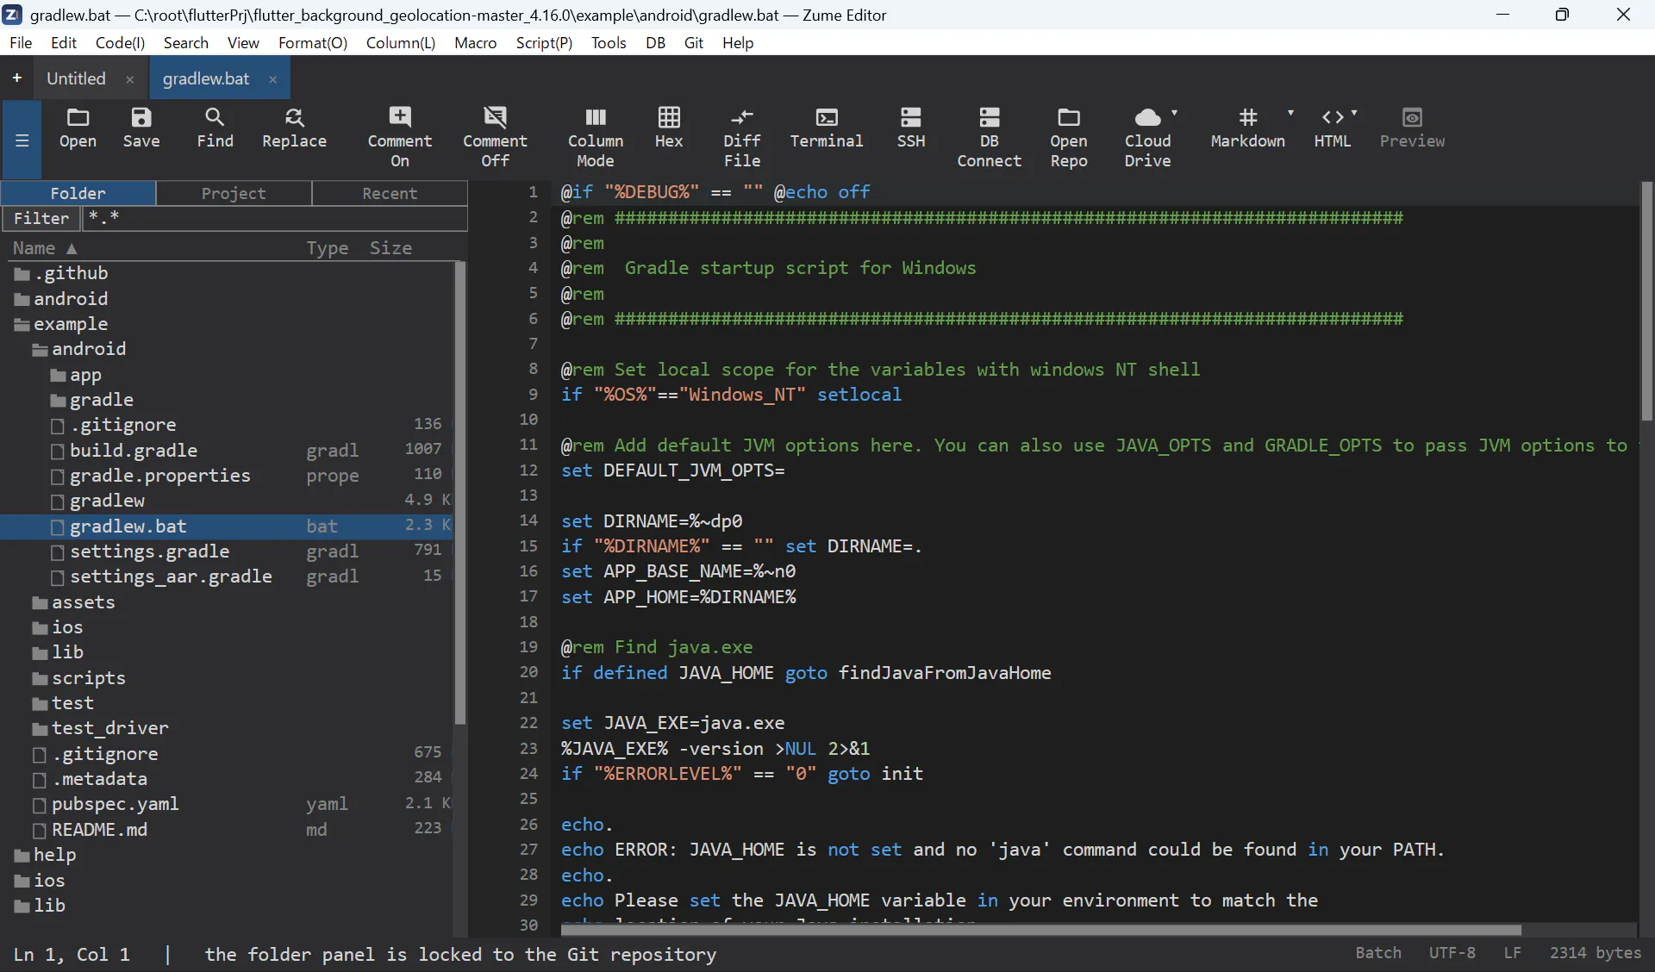Click the folder panel vertical scrollbar
Image resolution: width=1655 pixels, height=972 pixels.
pos(459,493)
